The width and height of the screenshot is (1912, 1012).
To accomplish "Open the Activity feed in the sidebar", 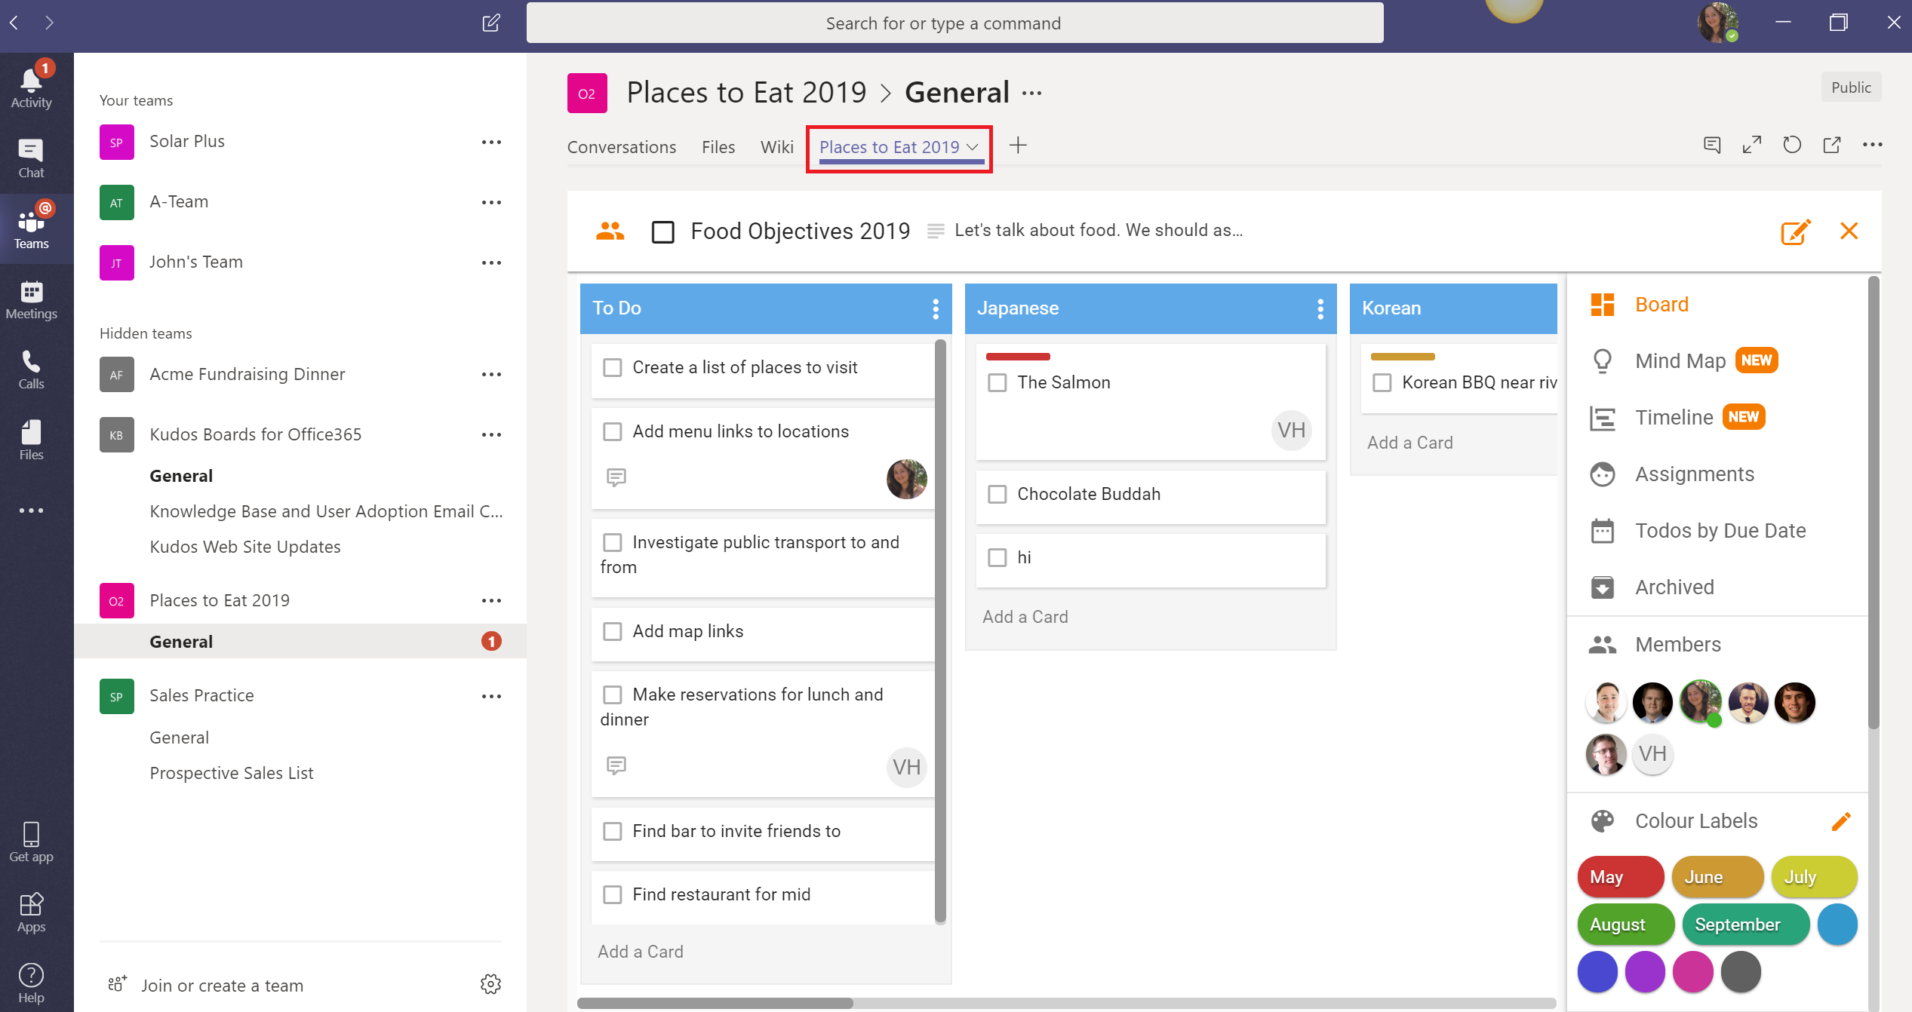I will click(31, 87).
